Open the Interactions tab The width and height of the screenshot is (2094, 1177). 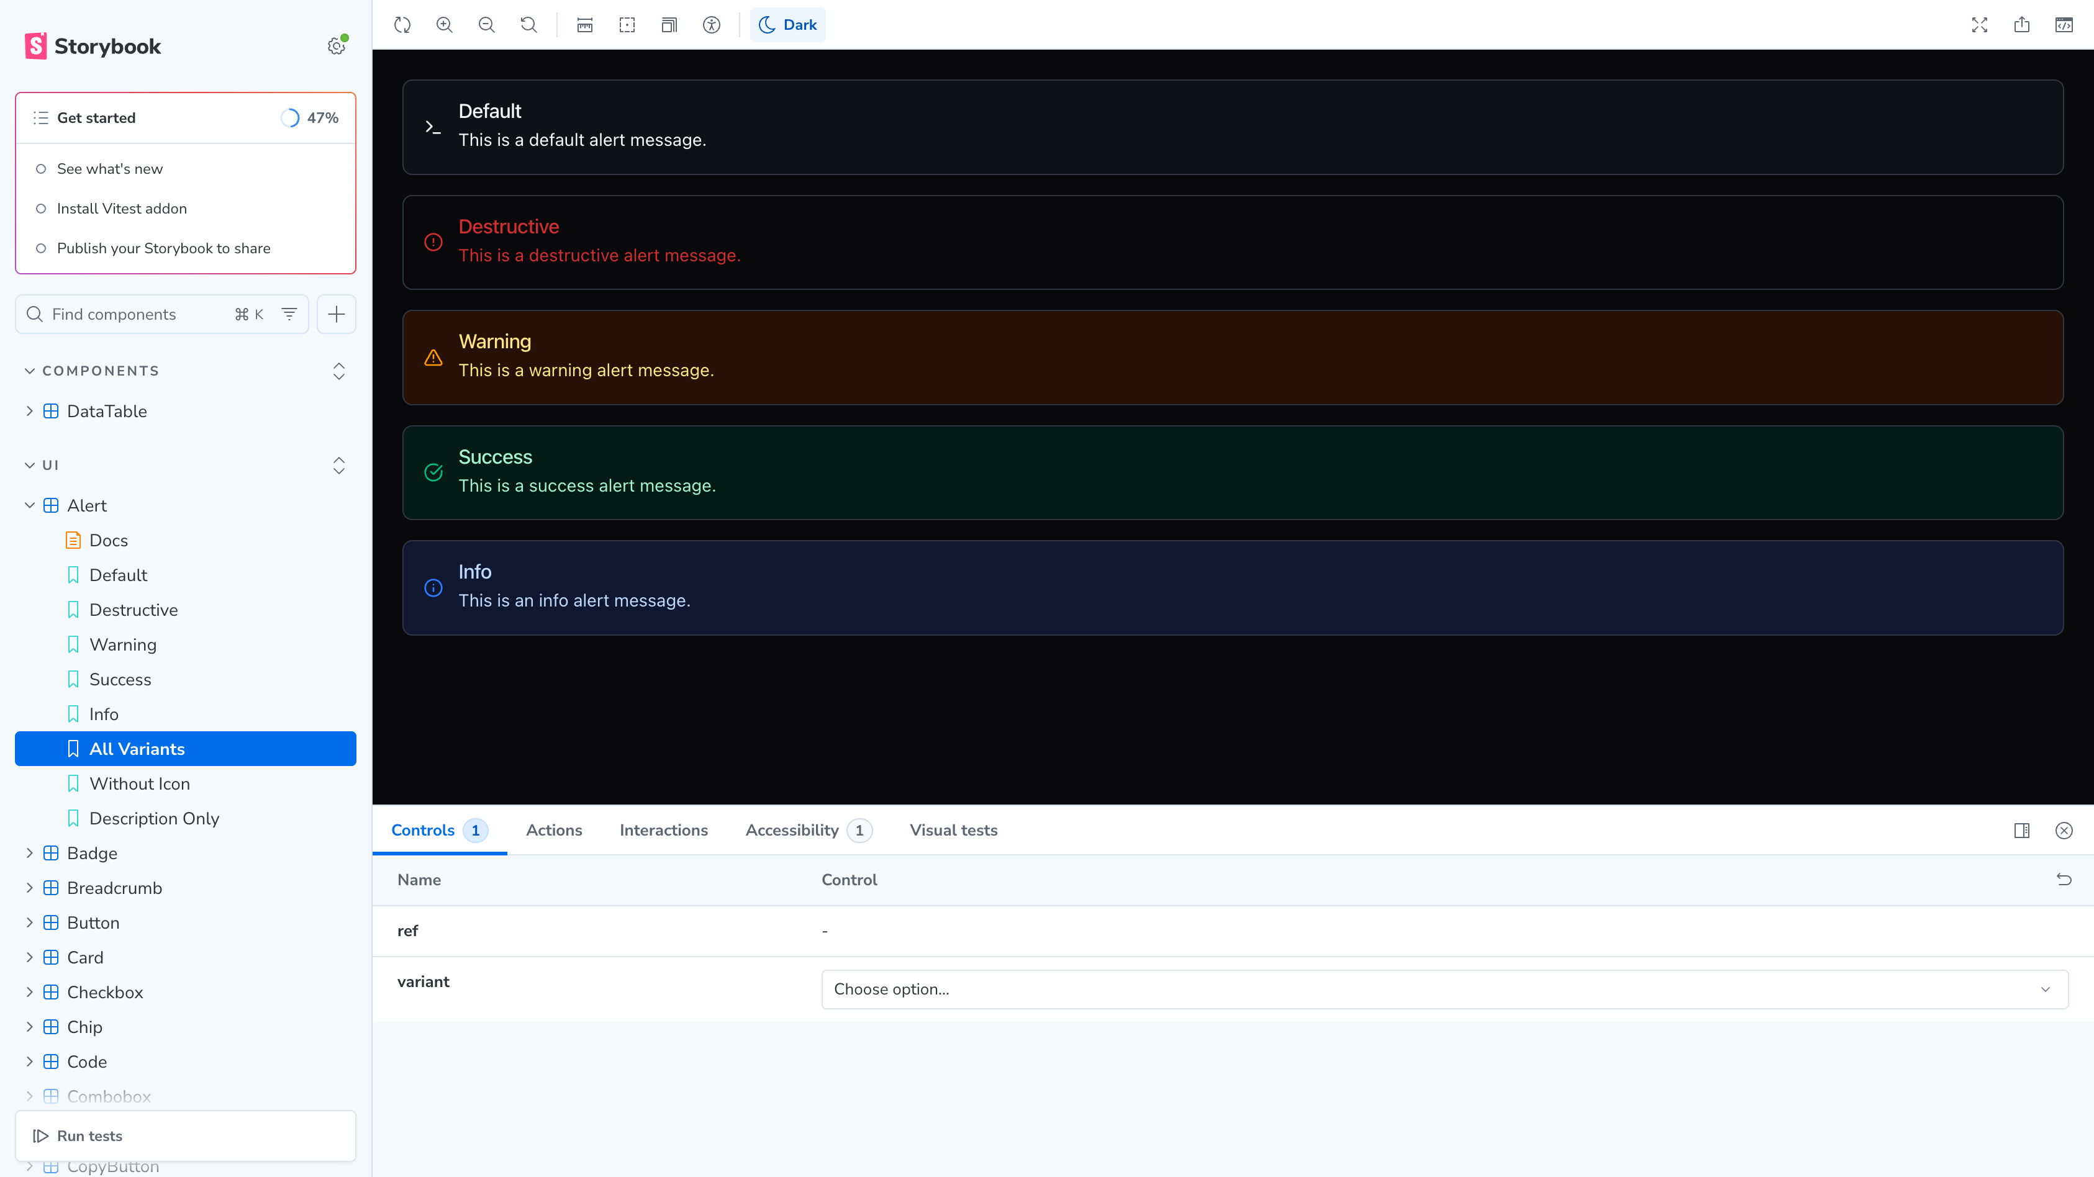pos(663,830)
